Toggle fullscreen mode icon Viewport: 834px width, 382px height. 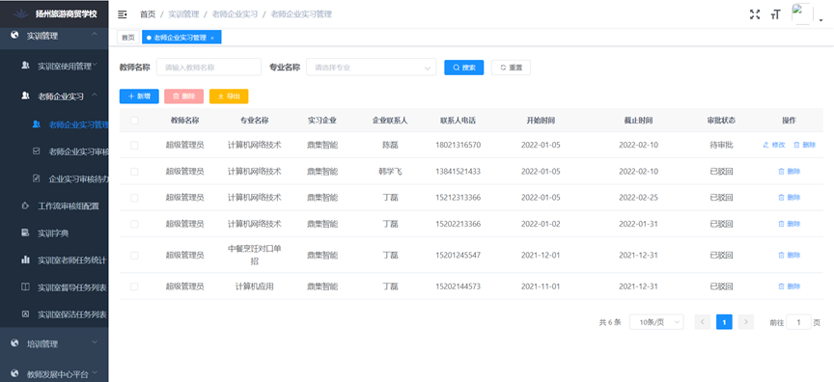tap(755, 14)
